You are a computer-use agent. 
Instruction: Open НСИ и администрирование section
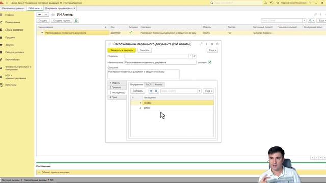[x=16, y=77]
